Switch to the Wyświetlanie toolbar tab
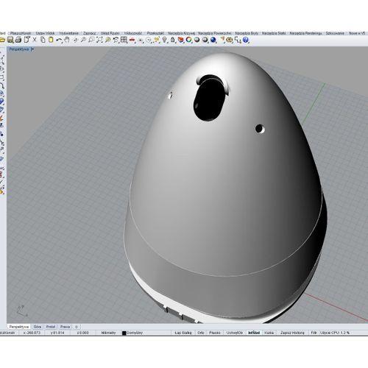368x368 pixels. pos(69,33)
